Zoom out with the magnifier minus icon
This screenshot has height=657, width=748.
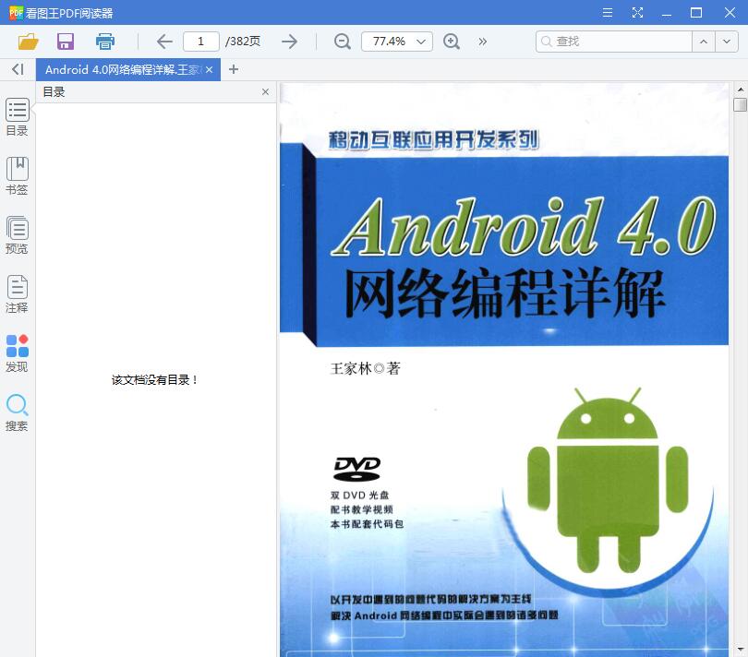tap(342, 42)
